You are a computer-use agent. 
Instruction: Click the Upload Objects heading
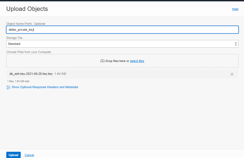click(x=27, y=9)
